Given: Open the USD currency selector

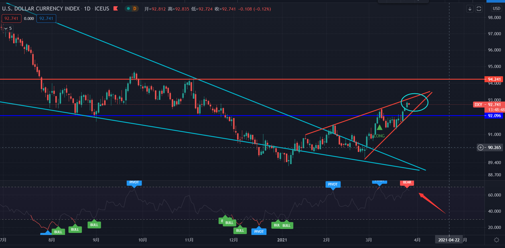Looking at the screenshot, I should coord(496,9).
